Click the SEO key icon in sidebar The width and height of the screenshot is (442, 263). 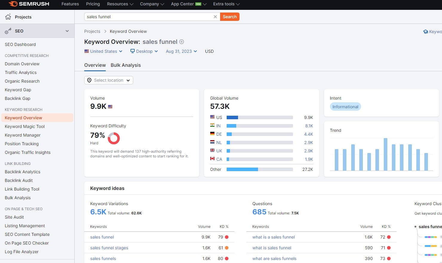coord(8,31)
